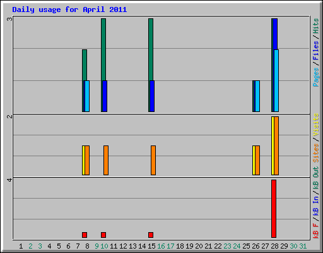Screen dimensions: 323x253
Task: Click the y-axis value "3" of the hits chart
Action: click(x=9, y=20)
